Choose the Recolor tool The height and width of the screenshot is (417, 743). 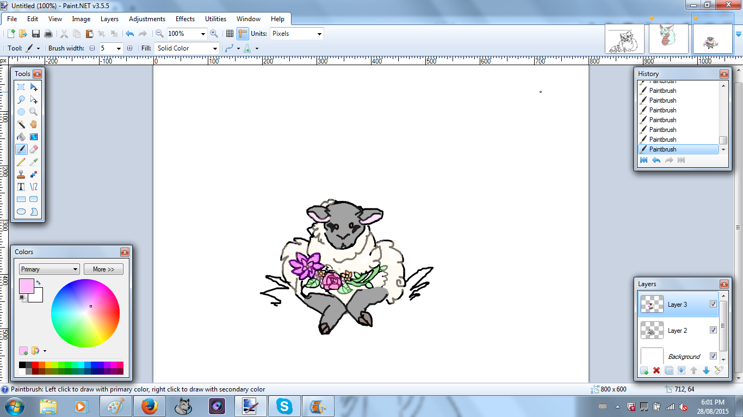click(34, 174)
